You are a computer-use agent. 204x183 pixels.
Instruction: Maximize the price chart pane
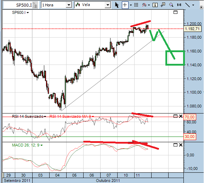click(176, 12)
